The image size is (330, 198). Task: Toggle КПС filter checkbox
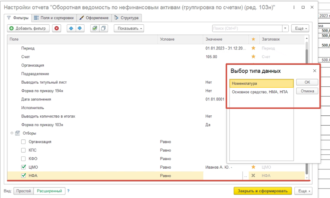(x=23, y=150)
